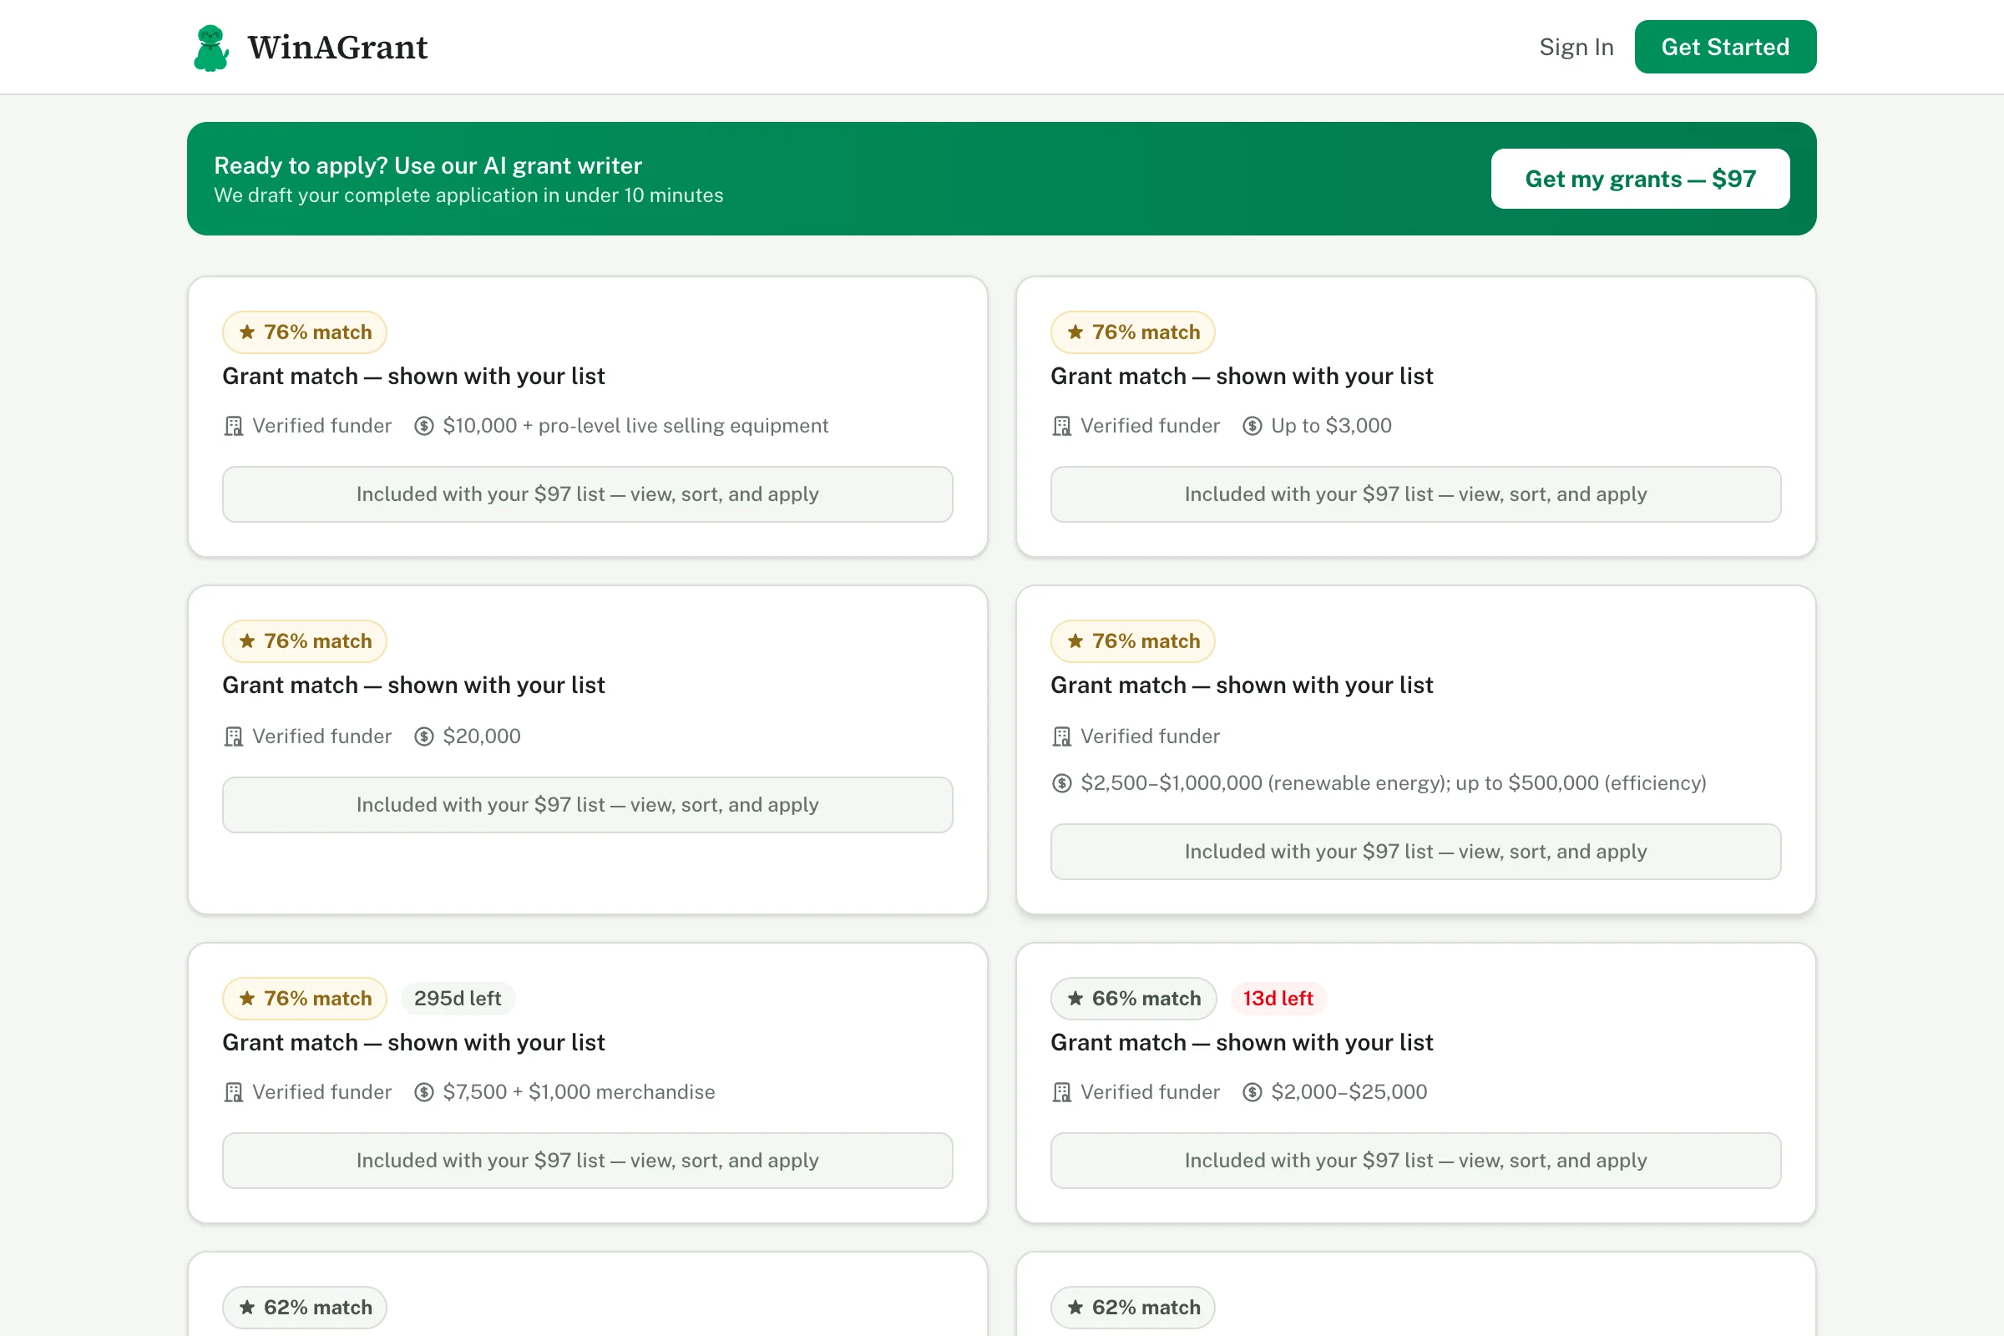Click the star in the $20,000 card's match badge
Screen dimensions: 2004x1336
coord(247,640)
